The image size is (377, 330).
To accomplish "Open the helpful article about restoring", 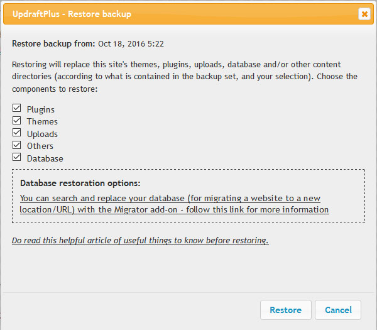I will [x=140, y=241].
